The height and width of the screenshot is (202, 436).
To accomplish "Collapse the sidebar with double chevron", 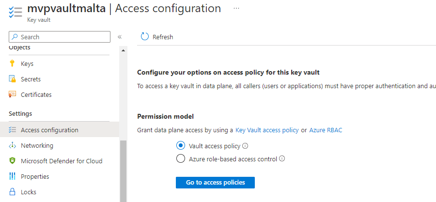I will coord(120,37).
